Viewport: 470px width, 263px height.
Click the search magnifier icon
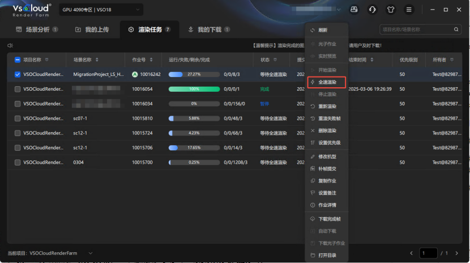click(x=456, y=29)
